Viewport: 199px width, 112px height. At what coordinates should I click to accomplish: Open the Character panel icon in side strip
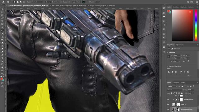(x=164, y=34)
